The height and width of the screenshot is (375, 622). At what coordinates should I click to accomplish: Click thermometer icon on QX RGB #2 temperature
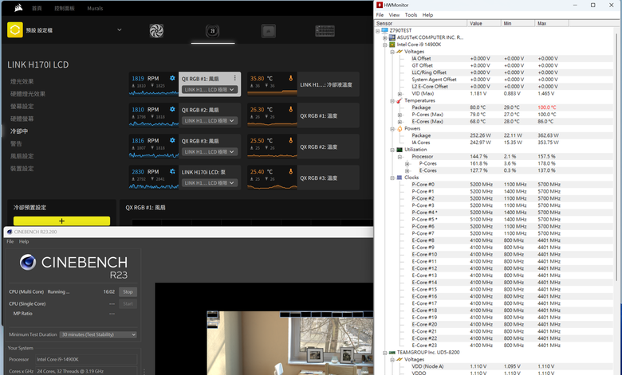[291, 140]
